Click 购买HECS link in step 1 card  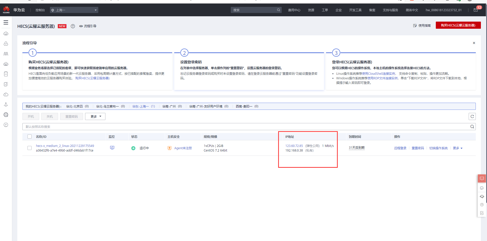92,78
